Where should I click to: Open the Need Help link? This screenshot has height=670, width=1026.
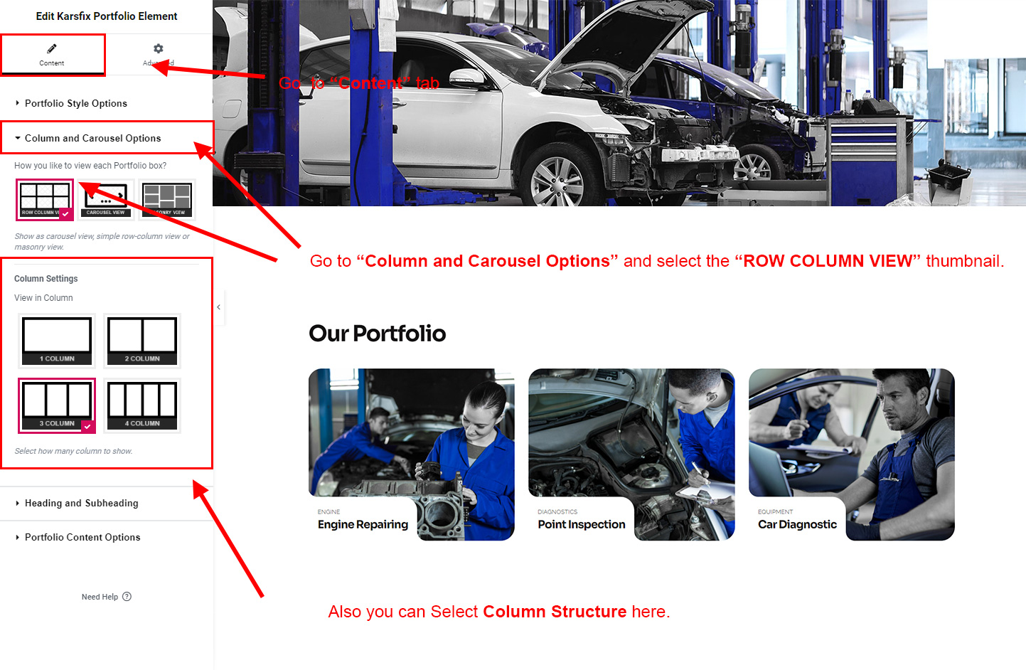point(100,597)
